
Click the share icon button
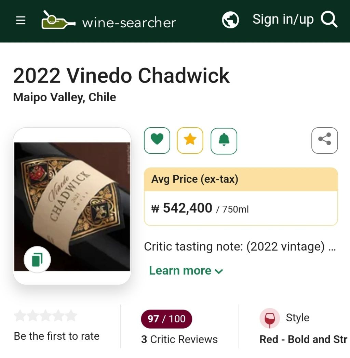point(324,140)
